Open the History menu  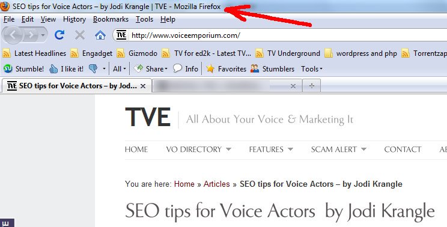coord(74,19)
